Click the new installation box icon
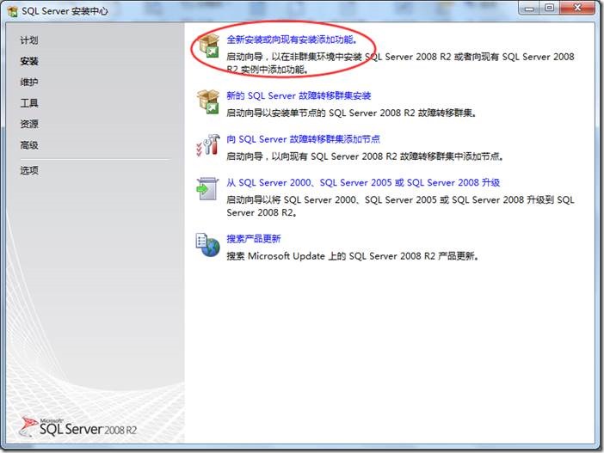604x453 pixels. click(208, 46)
